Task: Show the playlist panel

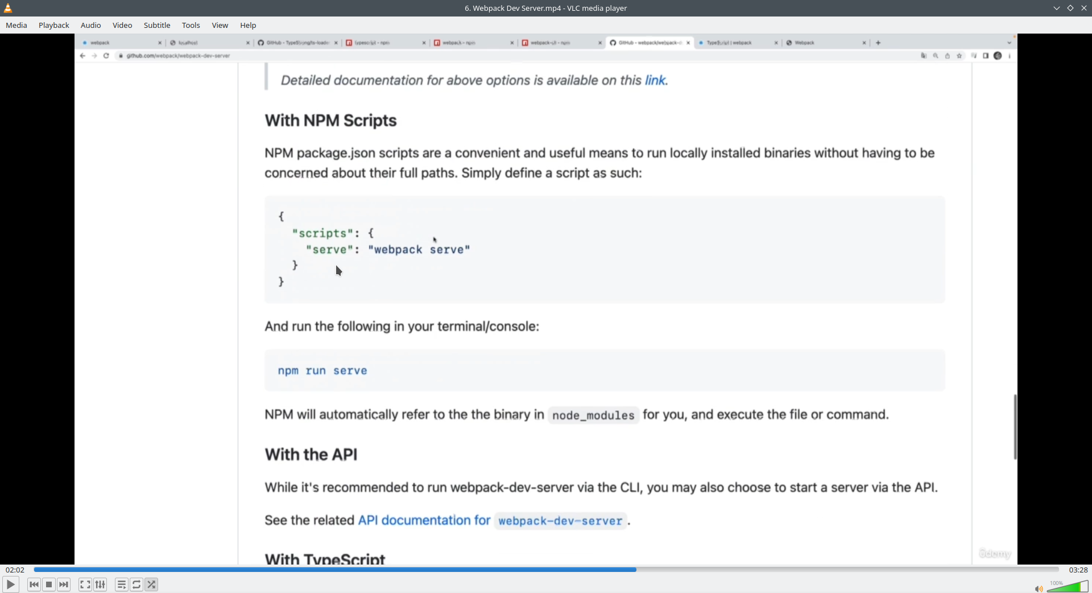Action: (x=121, y=584)
